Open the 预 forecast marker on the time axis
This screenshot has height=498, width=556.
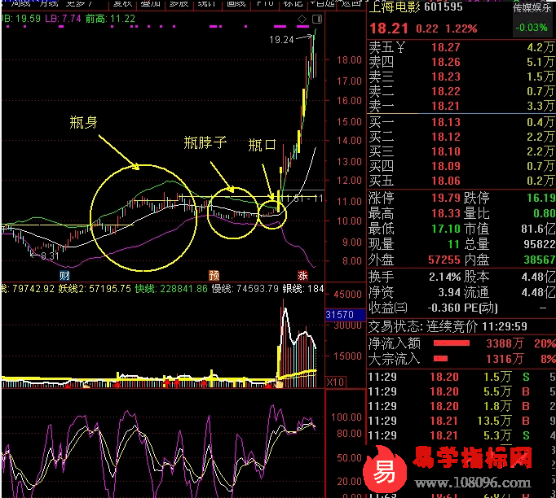coord(214,275)
